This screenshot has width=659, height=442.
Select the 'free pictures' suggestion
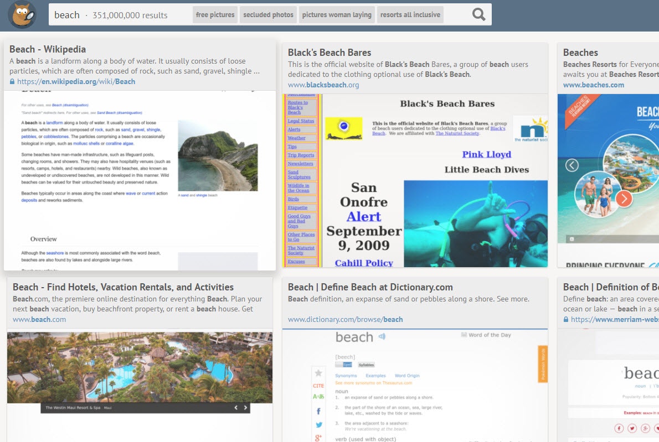click(x=215, y=15)
